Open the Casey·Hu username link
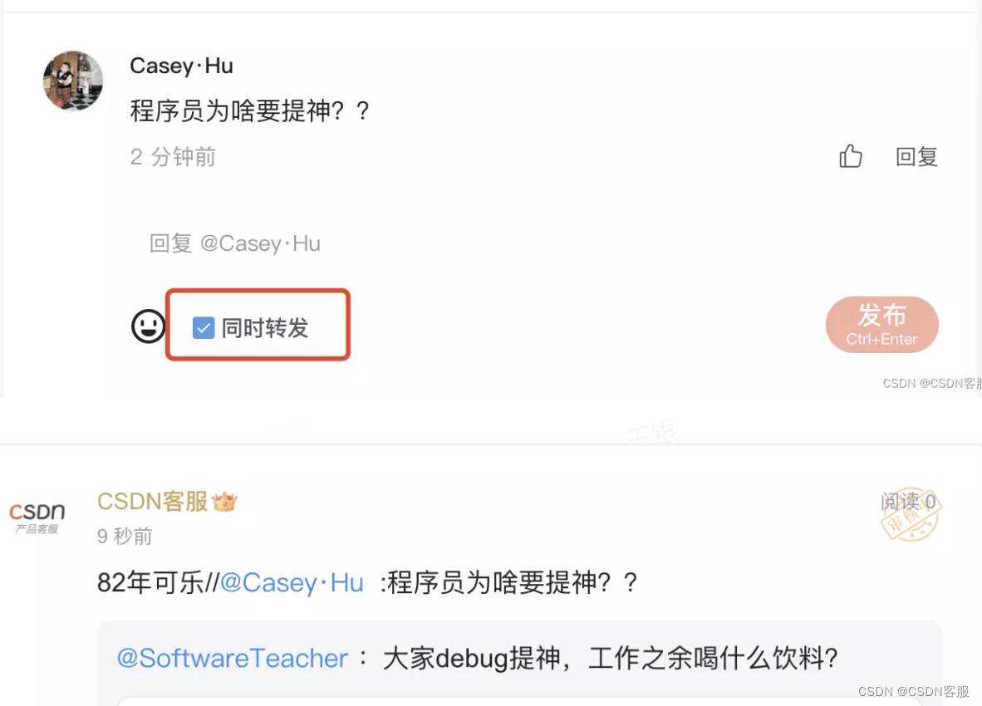Screen dimensions: 982x706 [182, 66]
